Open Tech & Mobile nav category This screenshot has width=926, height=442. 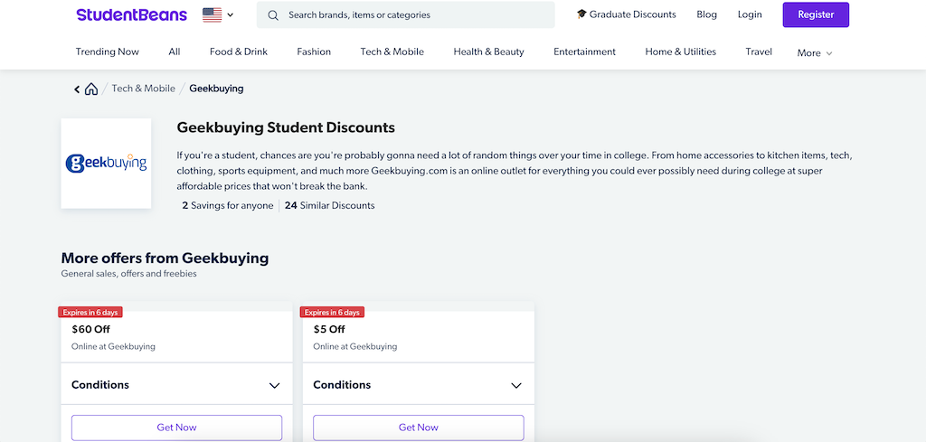pos(392,52)
